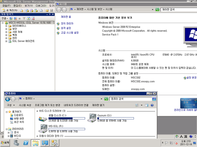The width and height of the screenshot is (197, 147).
Task: Click the New Query (새 쿼리) toolbar button
Action: [x=10, y=10]
